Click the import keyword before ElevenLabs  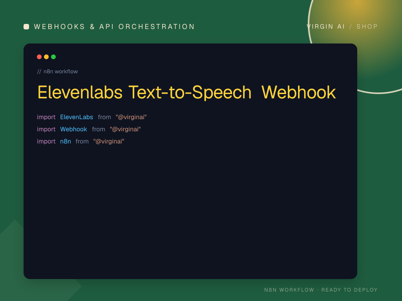[46, 117]
